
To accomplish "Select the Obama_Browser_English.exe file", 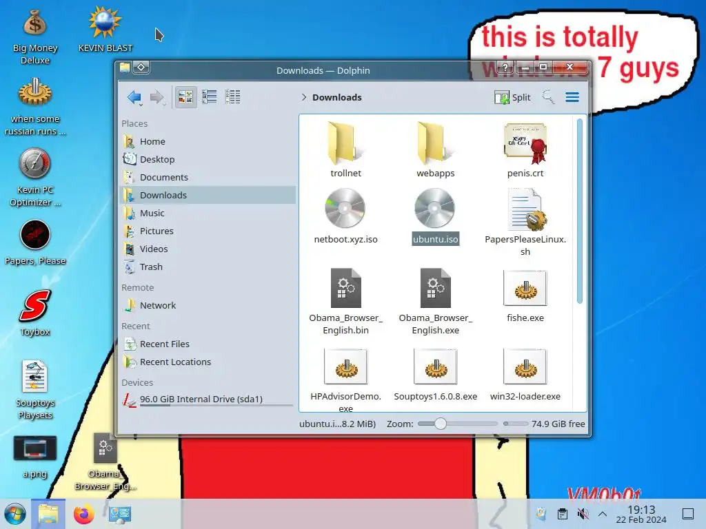I will coord(436,301).
